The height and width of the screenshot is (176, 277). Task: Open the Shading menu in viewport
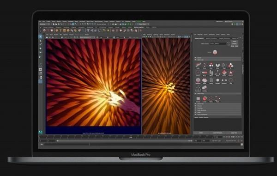[x=150, y=35]
